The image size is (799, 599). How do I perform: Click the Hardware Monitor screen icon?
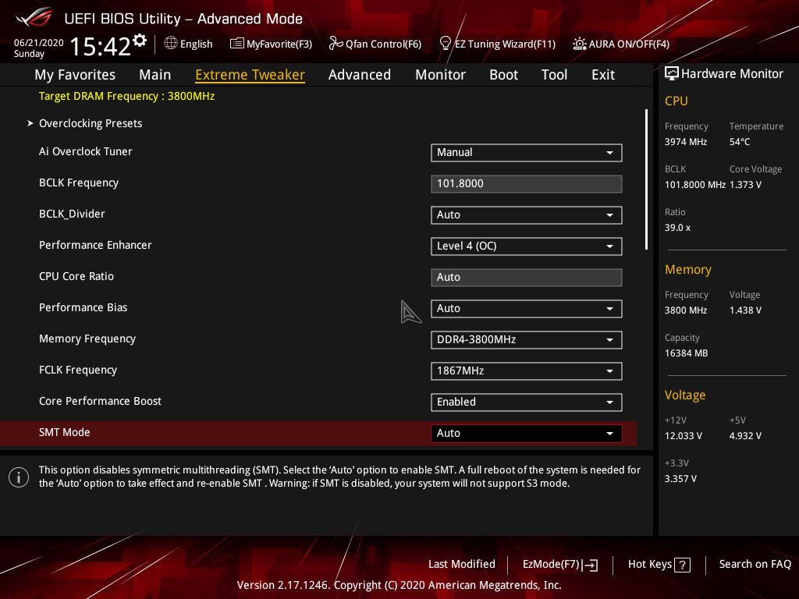coord(672,74)
